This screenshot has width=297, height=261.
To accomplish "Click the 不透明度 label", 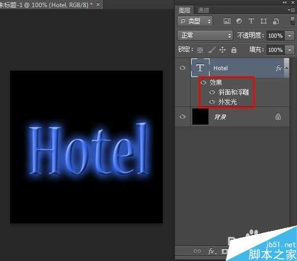I will point(250,36).
